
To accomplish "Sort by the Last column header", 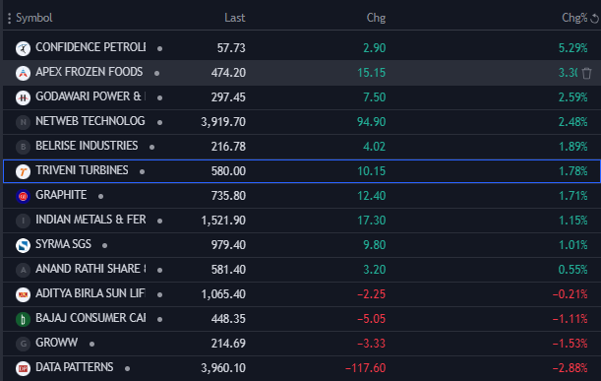I will pos(234,18).
